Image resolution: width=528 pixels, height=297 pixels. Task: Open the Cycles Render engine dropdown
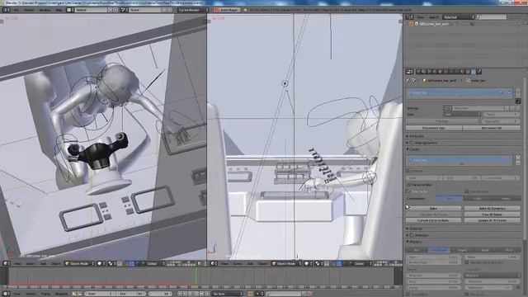point(193,10)
